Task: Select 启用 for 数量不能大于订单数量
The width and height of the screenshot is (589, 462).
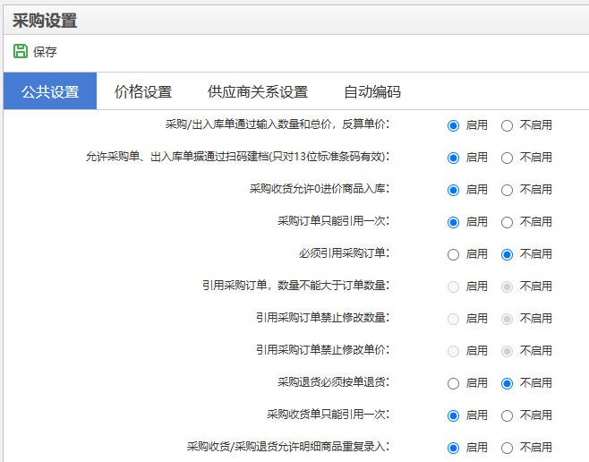Action: [x=454, y=287]
